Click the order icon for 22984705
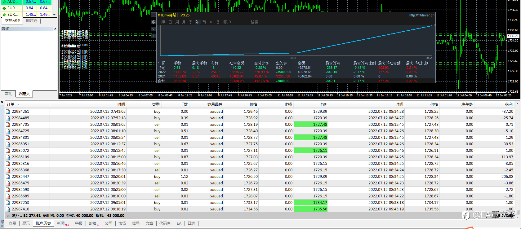 click(8, 125)
